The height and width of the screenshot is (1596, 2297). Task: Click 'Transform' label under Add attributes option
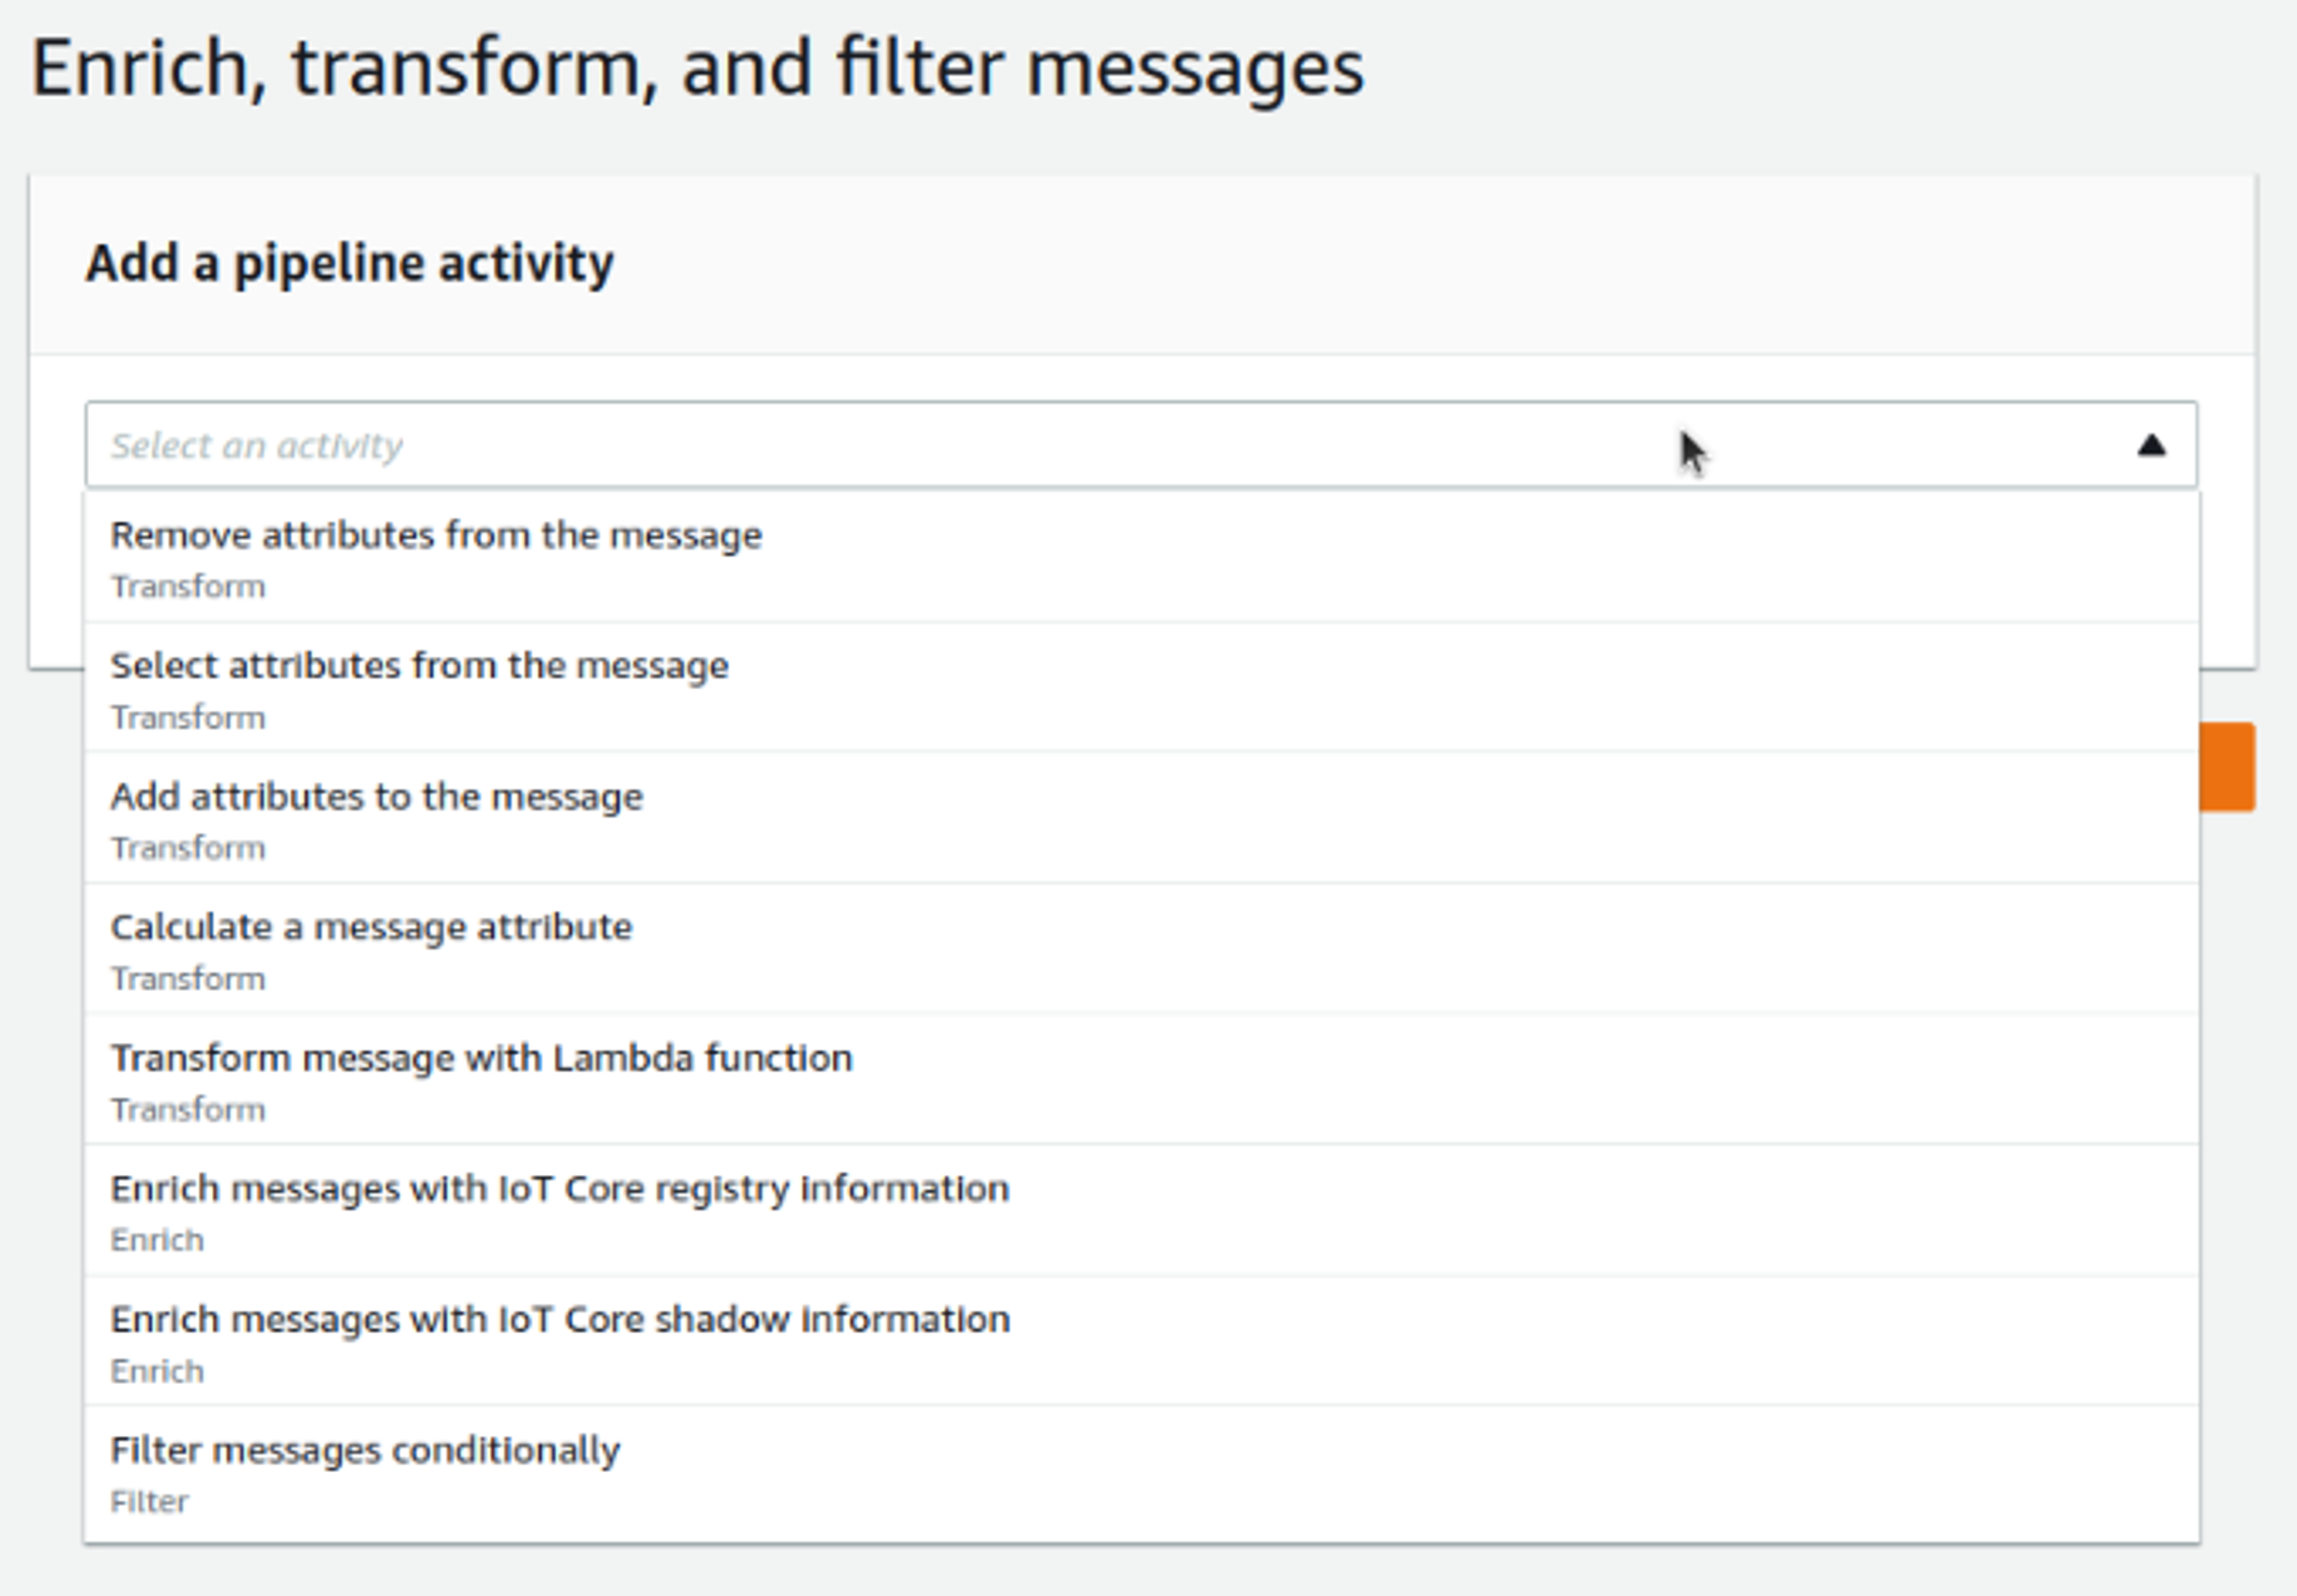(x=188, y=848)
